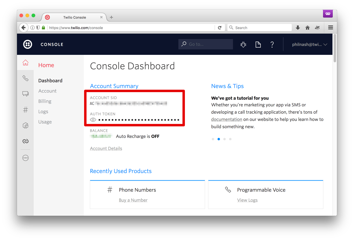The image size is (354, 240).
Task: Click the shield icon in the address bar
Action: click(38, 28)
